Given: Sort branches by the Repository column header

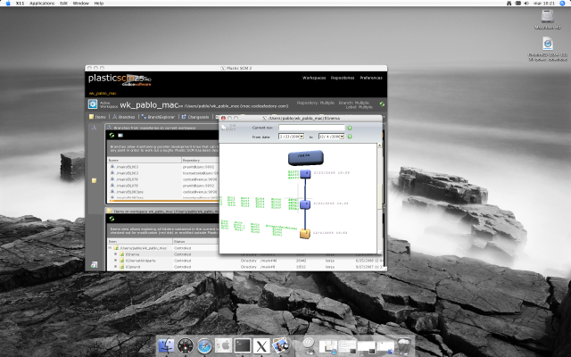Looking at the screenshot, I should (x=200, y=161).
